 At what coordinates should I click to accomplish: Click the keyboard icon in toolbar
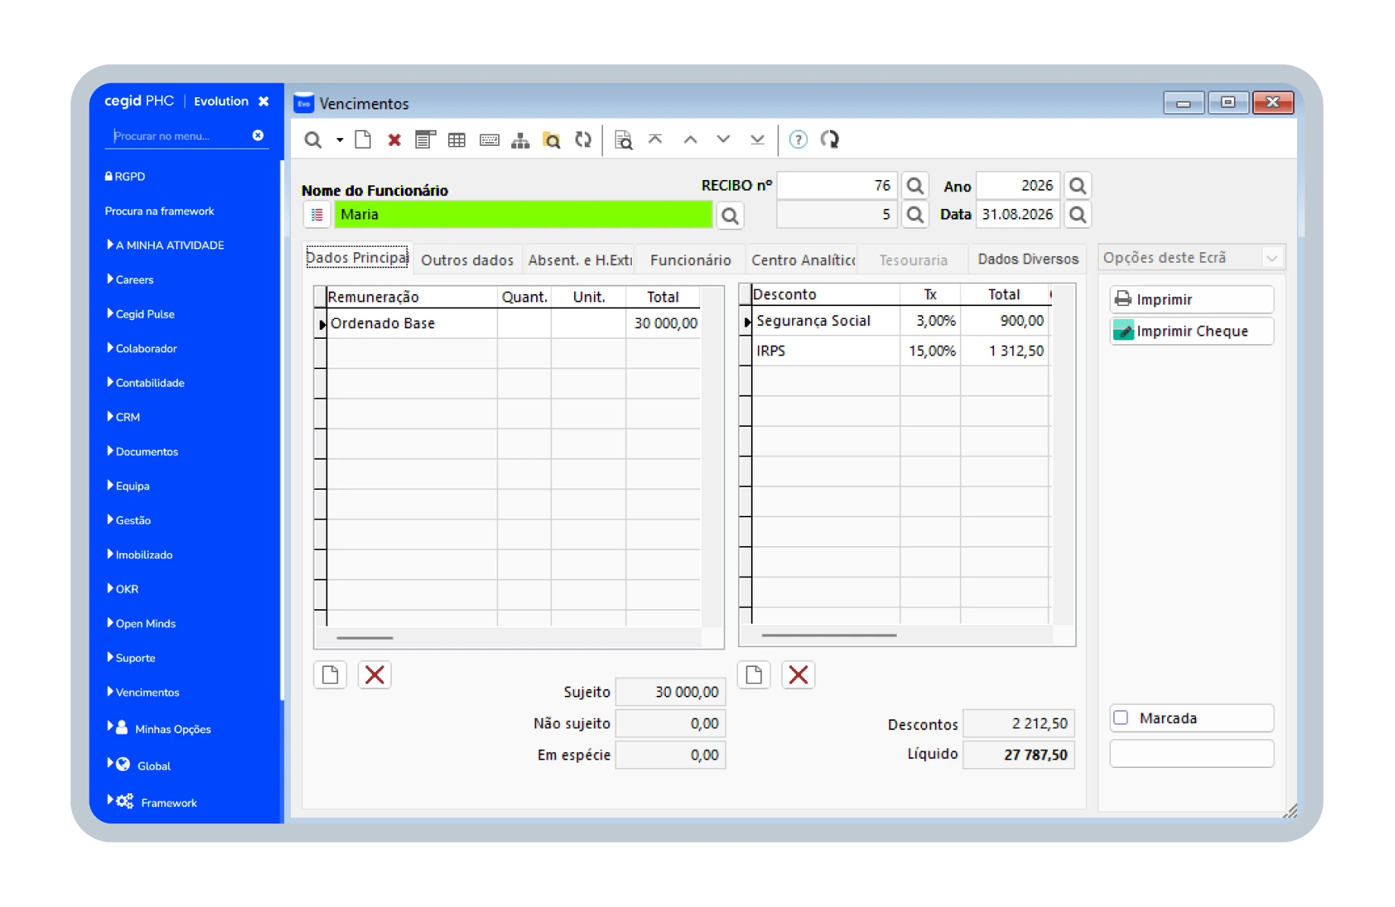(x=489, y=140)
